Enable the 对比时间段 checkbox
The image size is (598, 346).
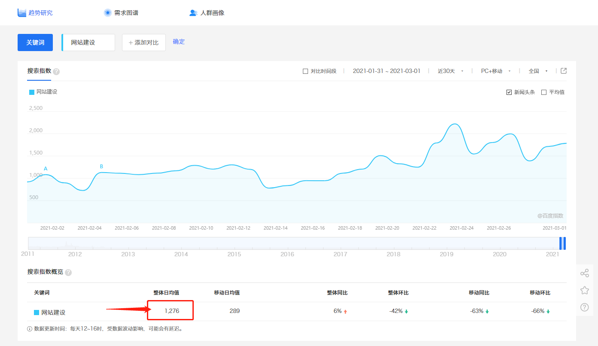click(x=305, y=71)
